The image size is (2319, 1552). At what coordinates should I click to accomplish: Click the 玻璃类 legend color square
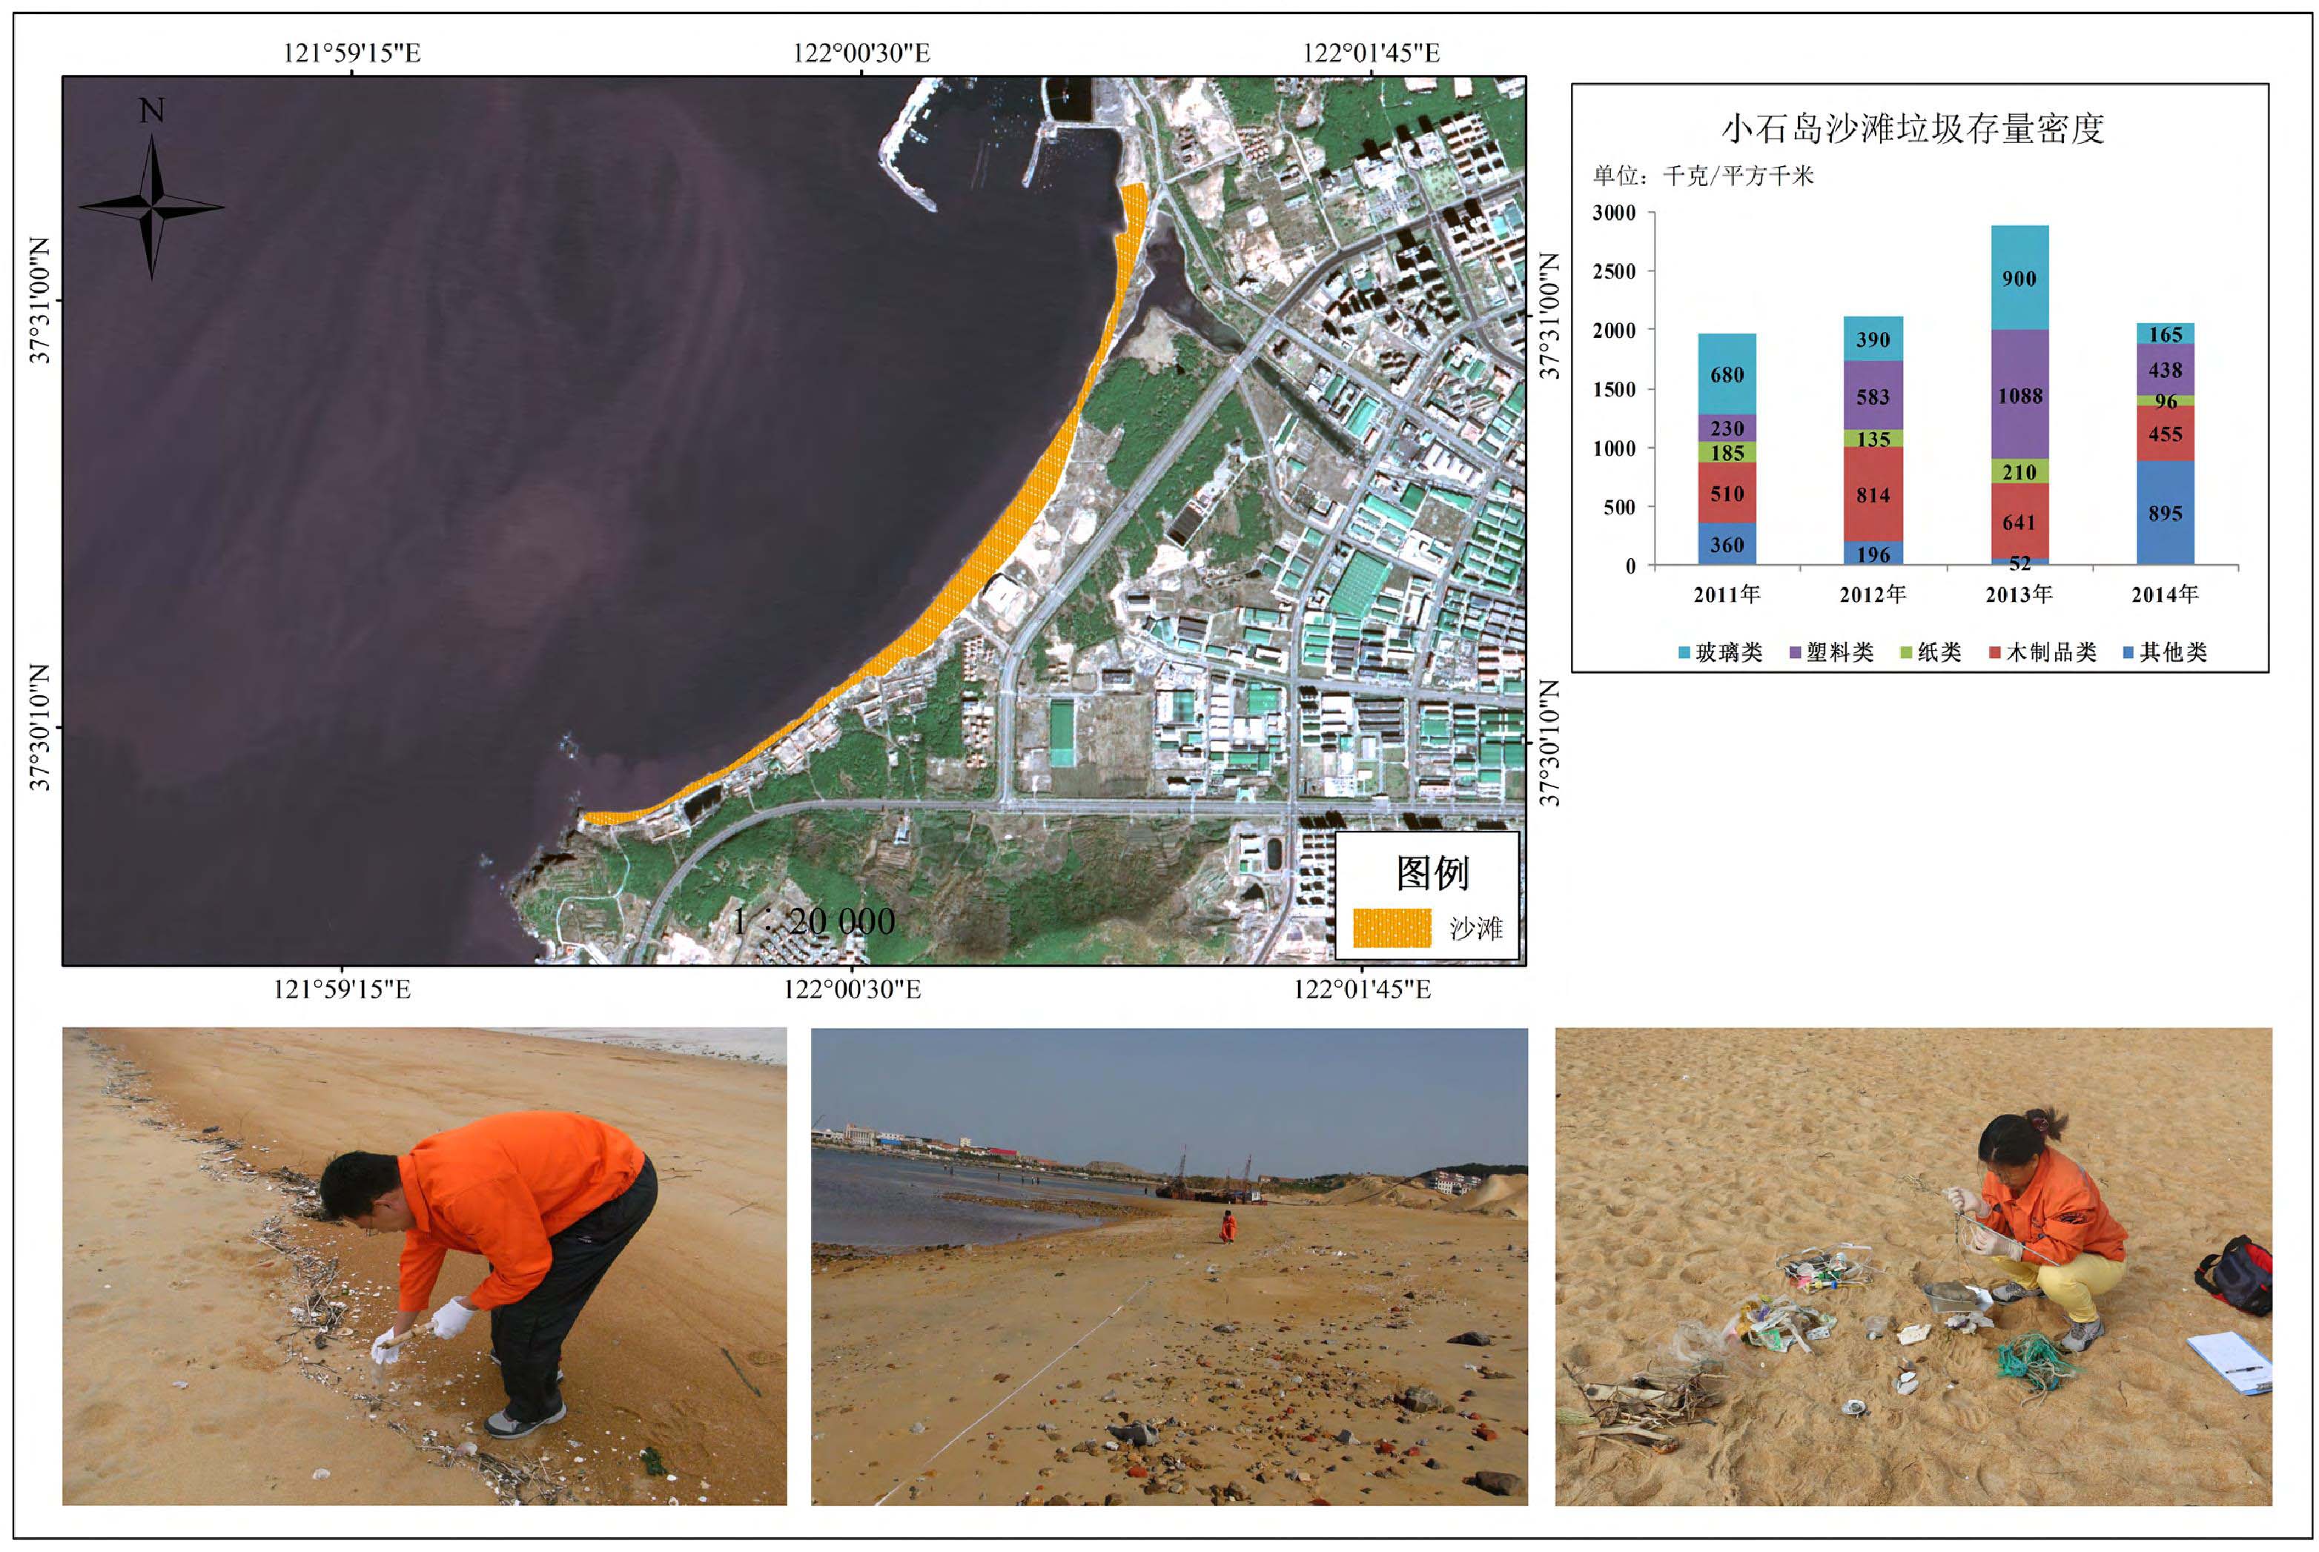click(x=1684, y=652)
